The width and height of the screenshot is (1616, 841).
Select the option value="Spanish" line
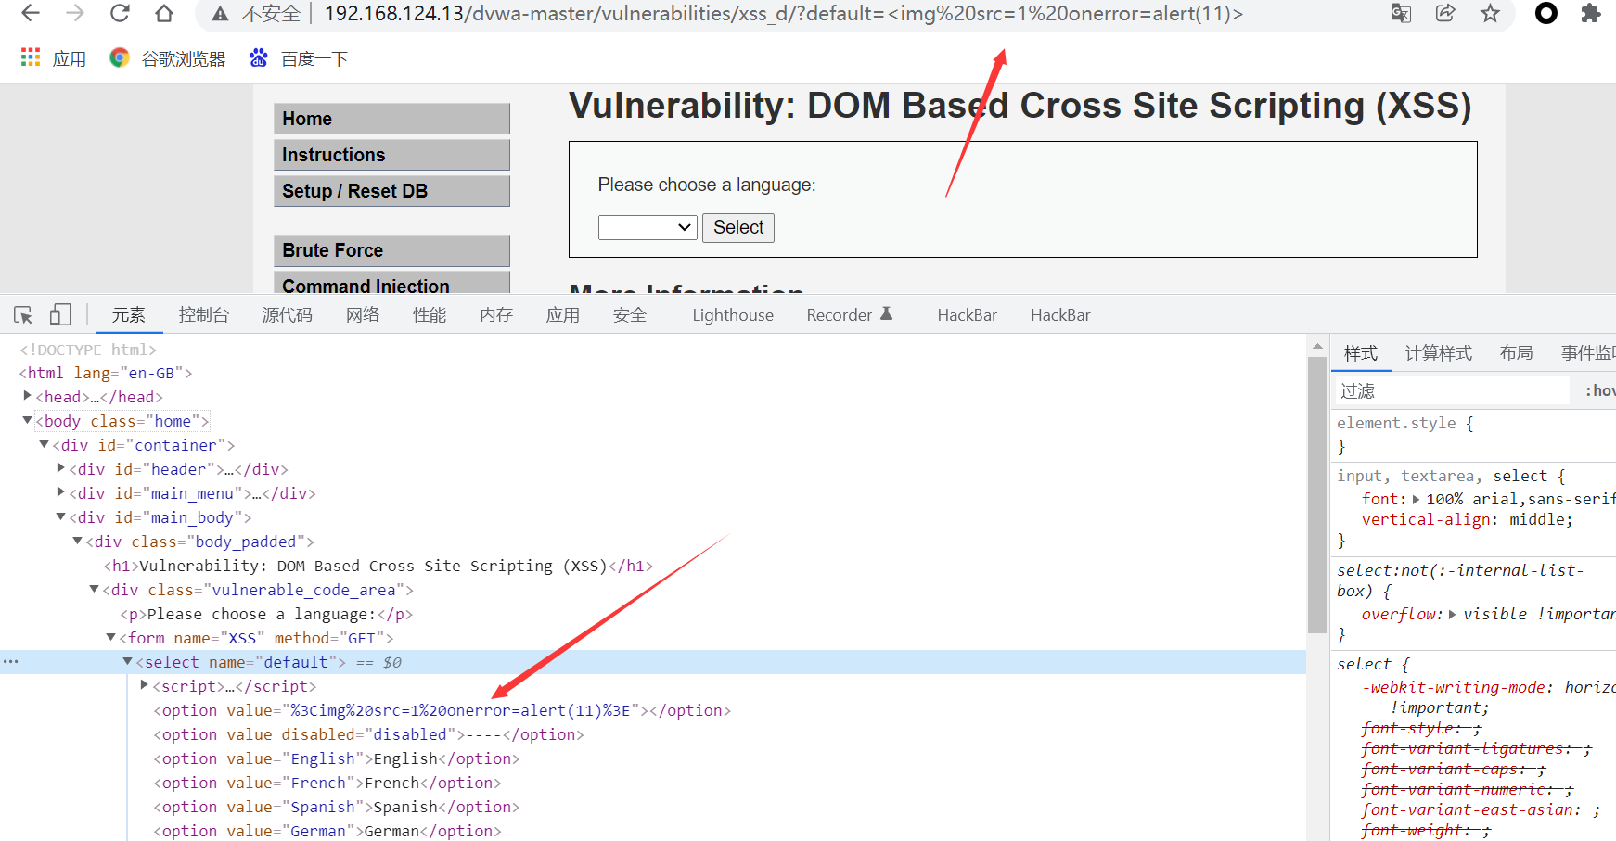tap(337, 807)
